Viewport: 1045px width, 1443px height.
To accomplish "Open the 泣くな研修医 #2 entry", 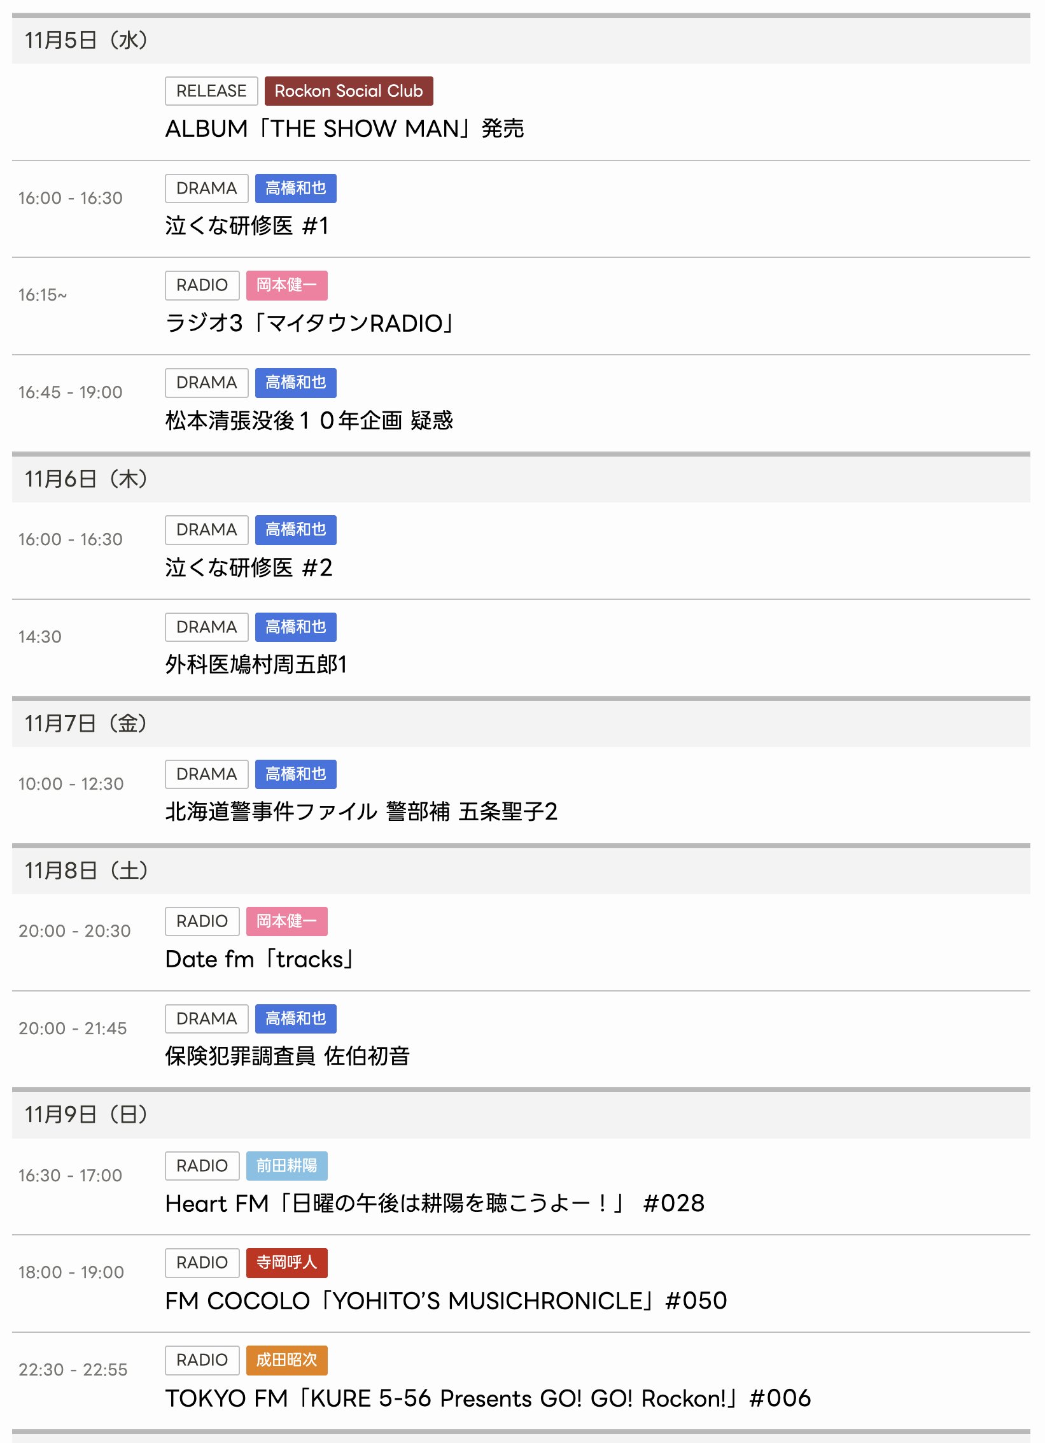I will [x=248, y=567].
